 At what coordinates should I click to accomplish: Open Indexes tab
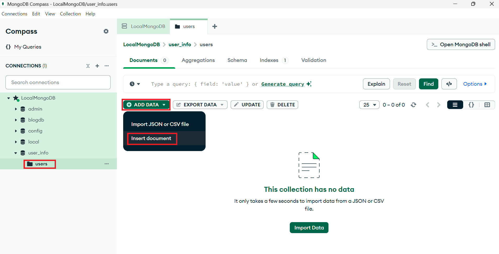click(274, 60)
